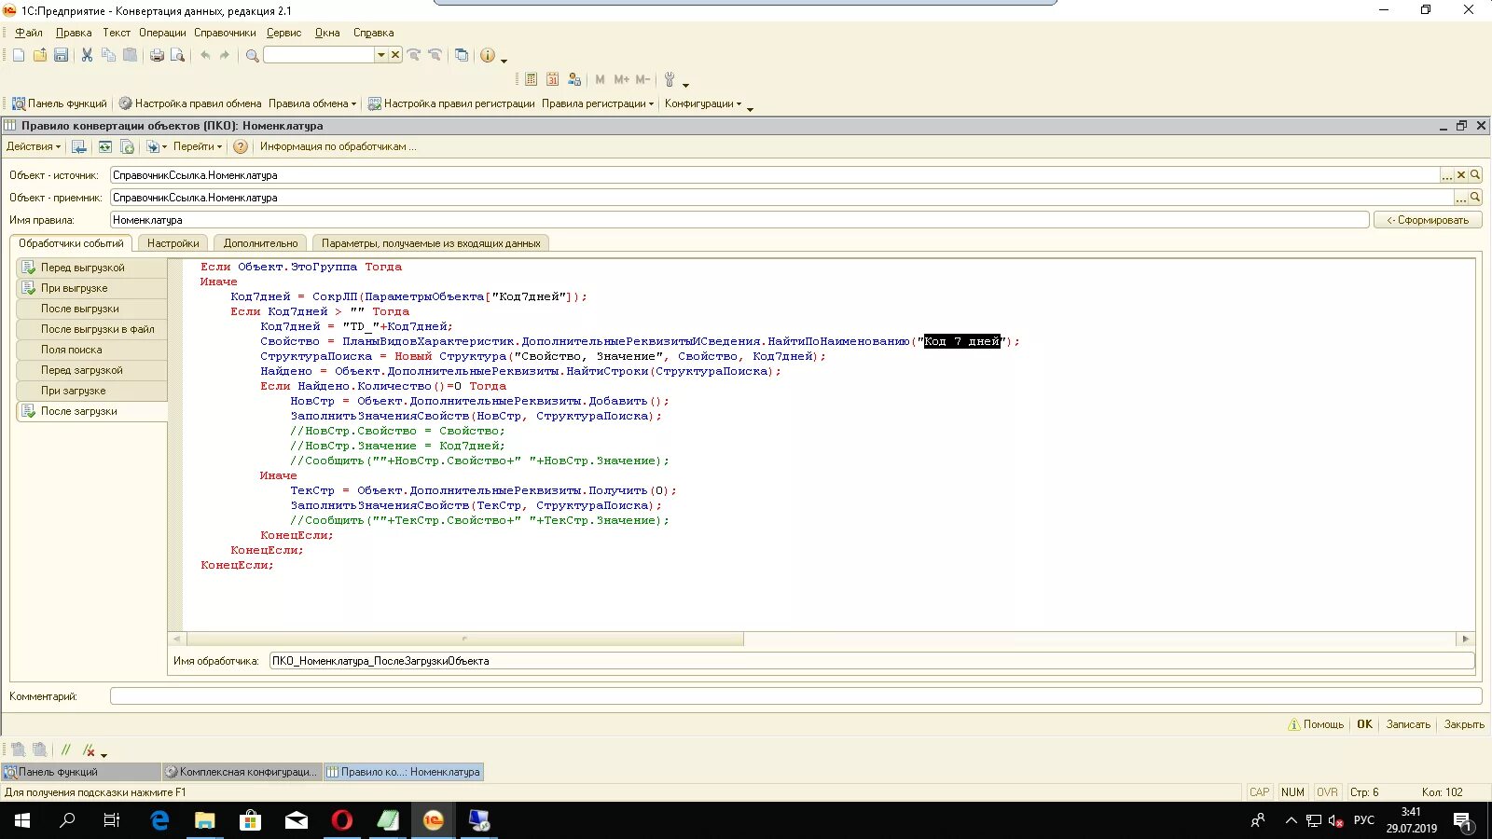Click the Cut scissors icon
The image size is (1492, 839).
tap(87, 56)
